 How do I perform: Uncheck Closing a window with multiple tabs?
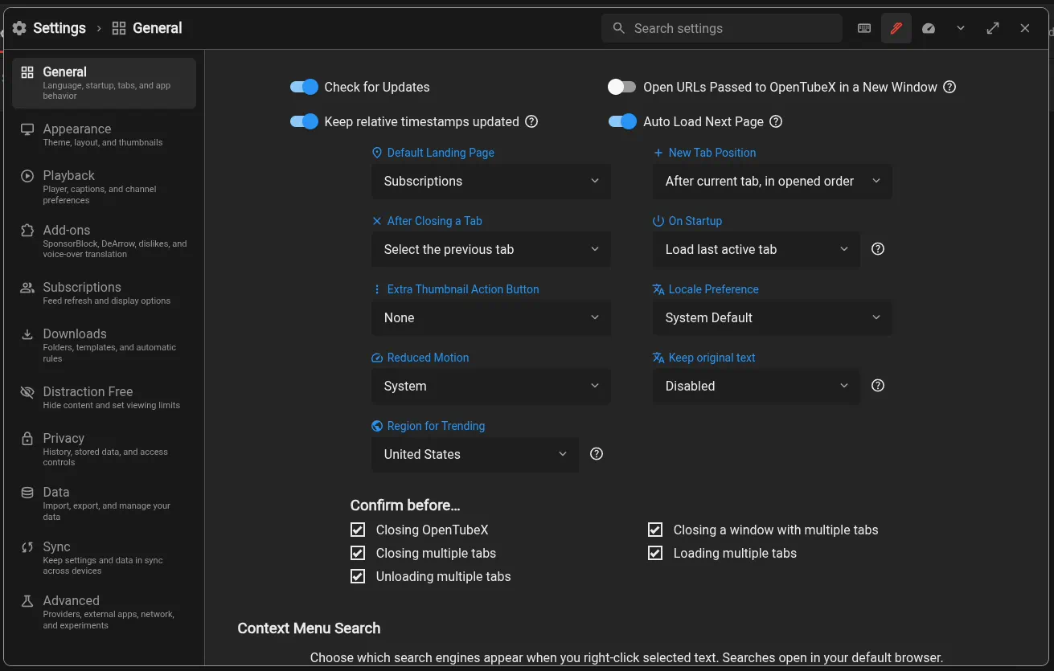[655, 530]
